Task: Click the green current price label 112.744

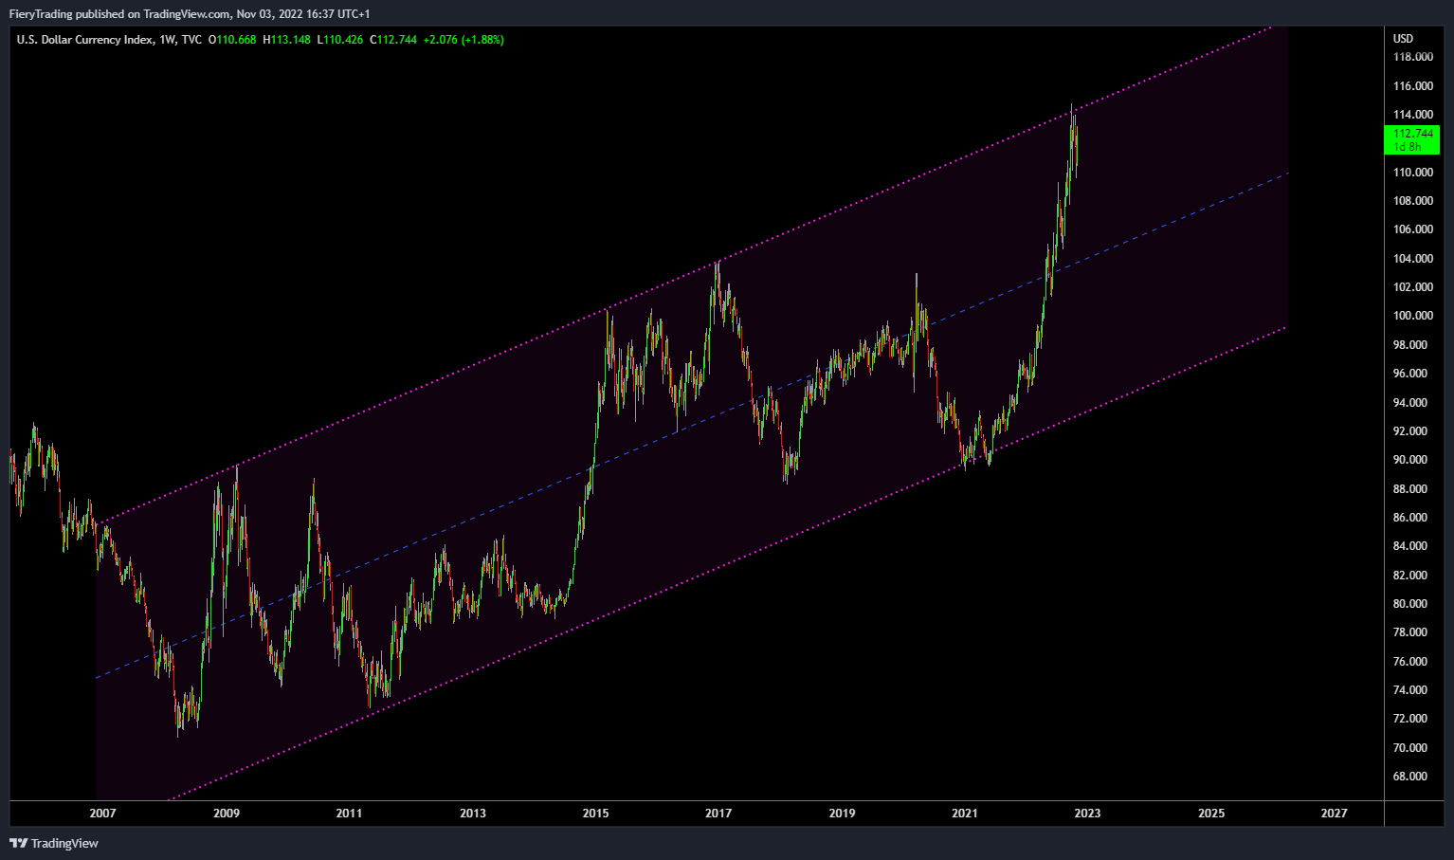Action: [1412, 139]
